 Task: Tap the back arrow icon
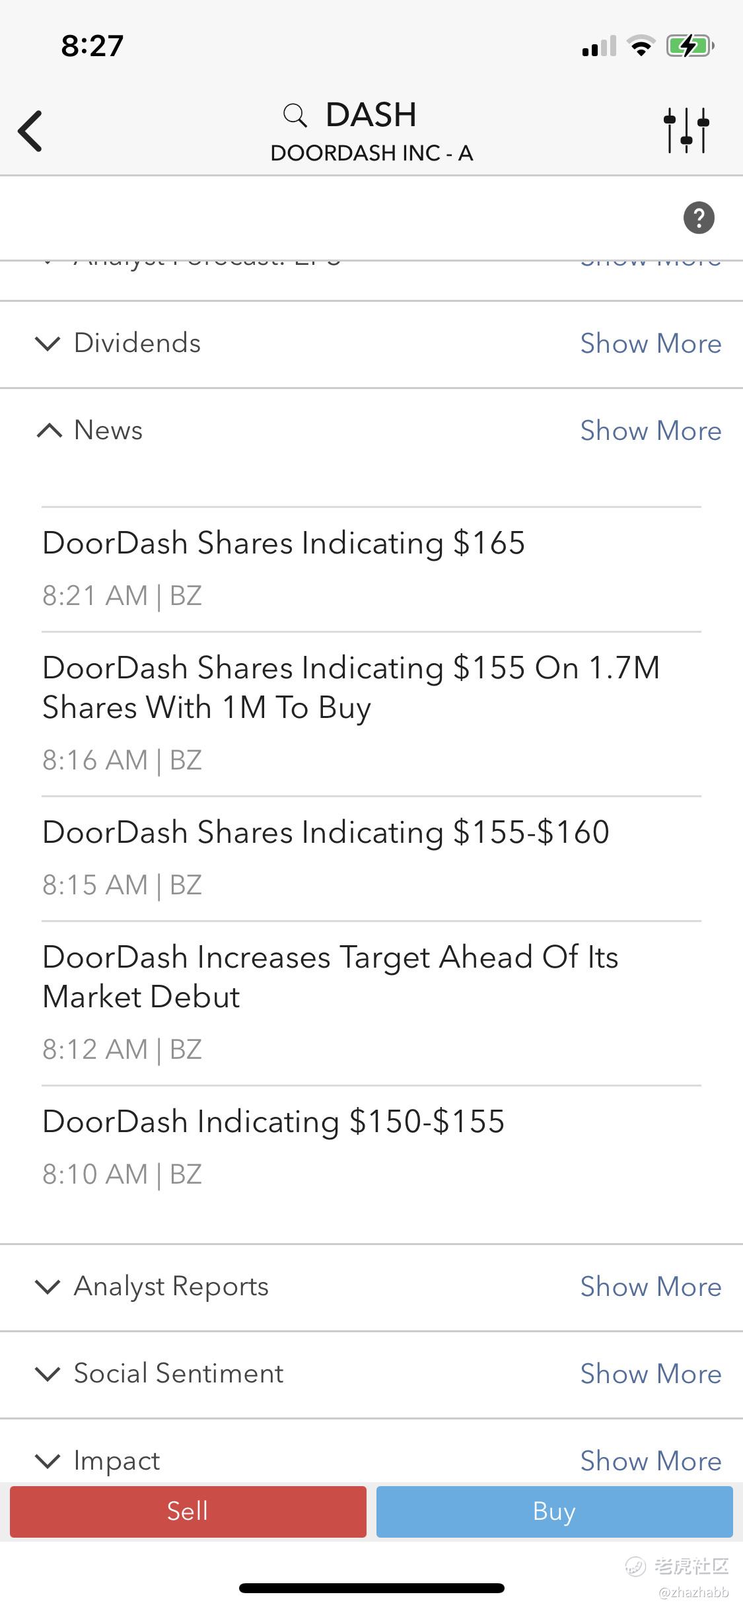coord(30,131)
